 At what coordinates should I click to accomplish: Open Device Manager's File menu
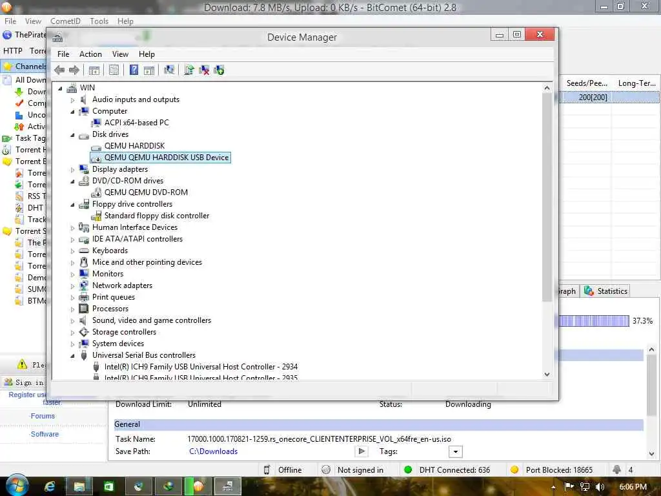tap(63, 54)
